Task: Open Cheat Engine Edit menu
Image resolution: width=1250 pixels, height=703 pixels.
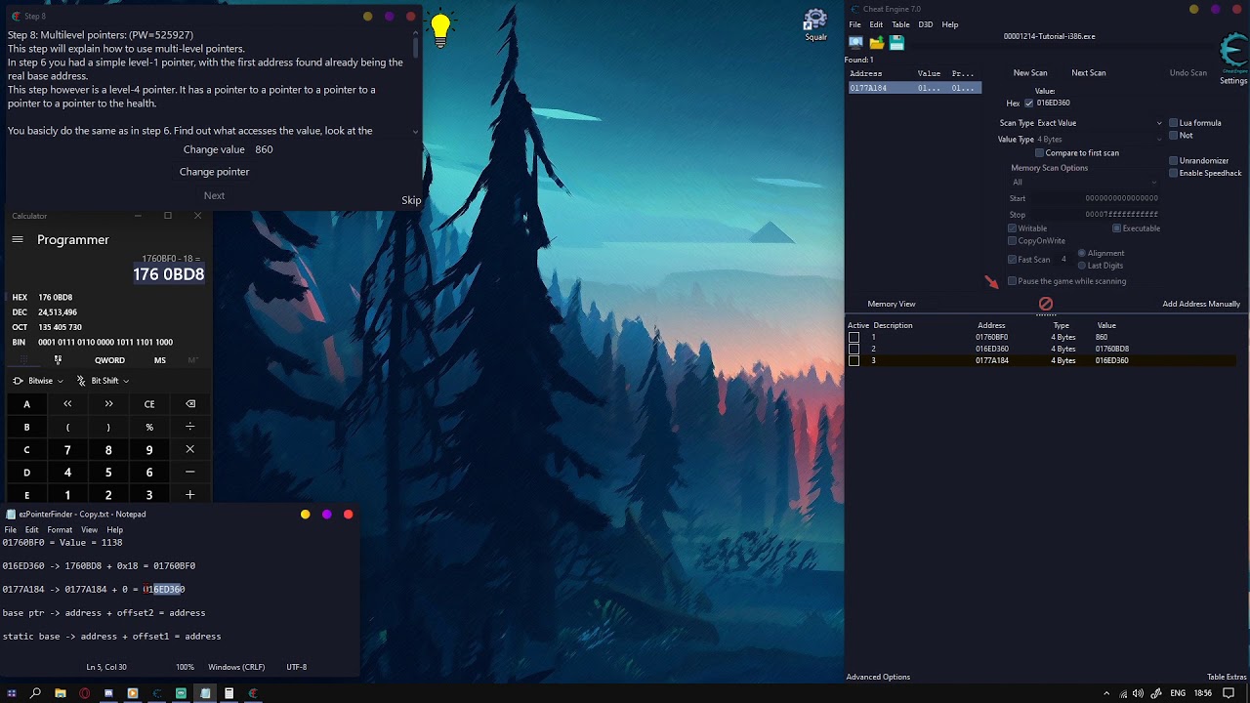Action: 876,24
